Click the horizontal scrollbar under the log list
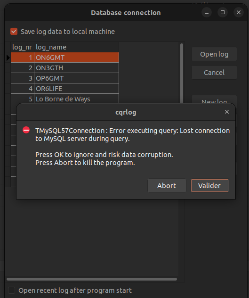The width and height of the screenshot is (249, 298). [x=92, y=279]
